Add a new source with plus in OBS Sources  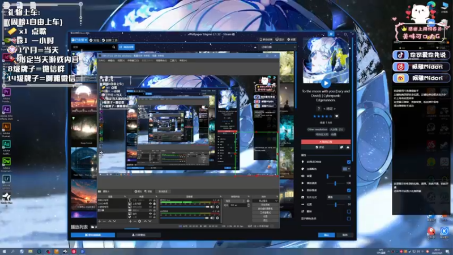(131, 221)
